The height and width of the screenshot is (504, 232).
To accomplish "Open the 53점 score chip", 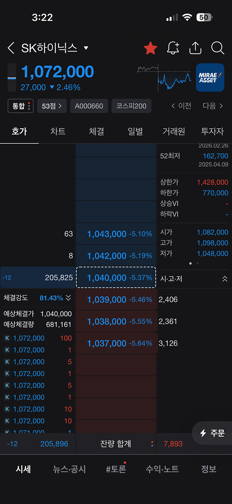I will [x=52, y=106].
